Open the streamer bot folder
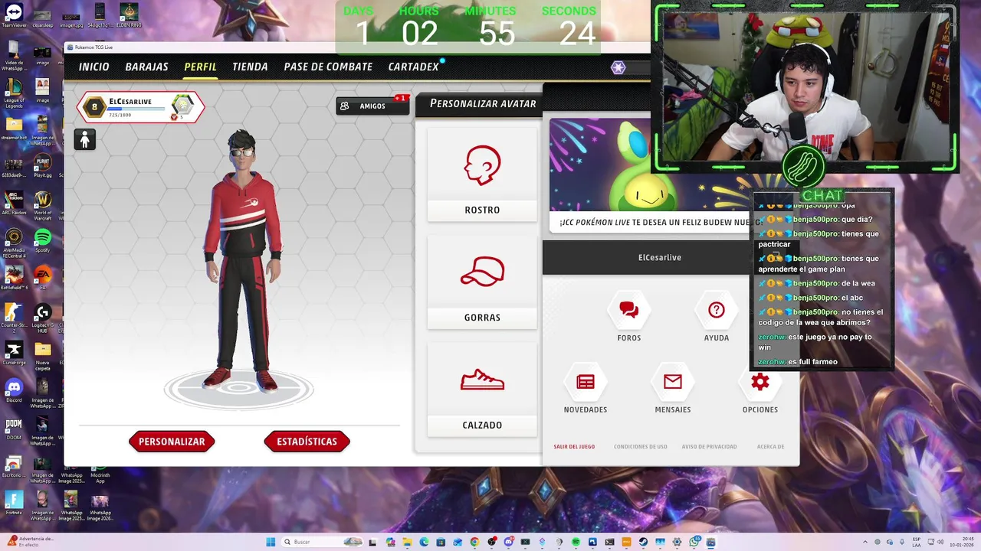The width and height of the screenshot is (981, 551). click(x=14, y=128)
